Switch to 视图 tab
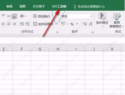125x95 pixels. (22, 6)
